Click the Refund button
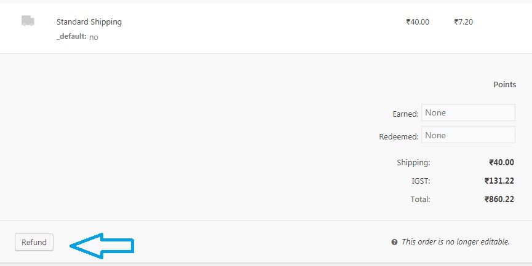Viewport: 532px width, 266px height. pyautogui.click(x=34, y=242)
